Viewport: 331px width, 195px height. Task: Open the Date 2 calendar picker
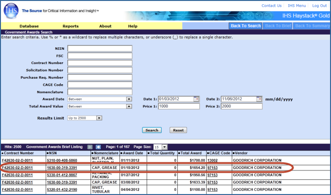[259, 99]
